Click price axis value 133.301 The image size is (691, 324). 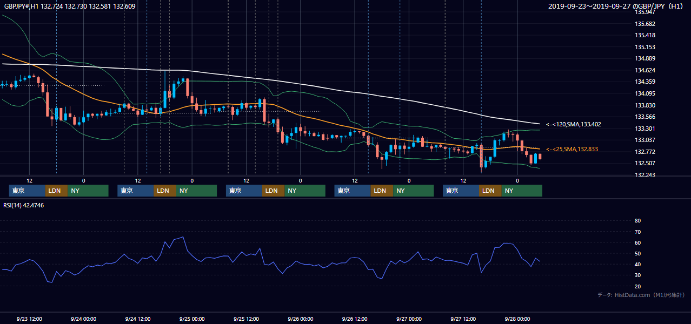pos(645,129)
